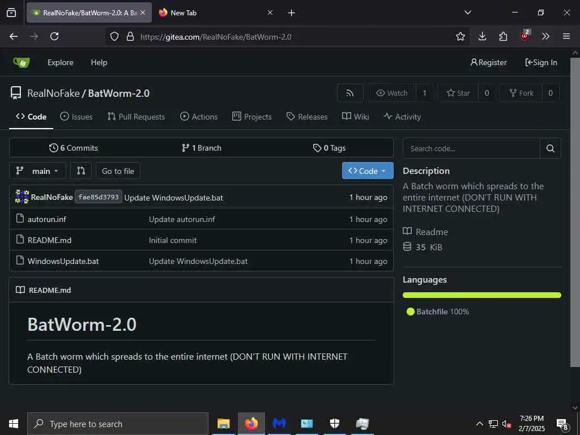580x435 pixels.
Task: Expand the main branch dropdown
Action: [x=37, y=170]
